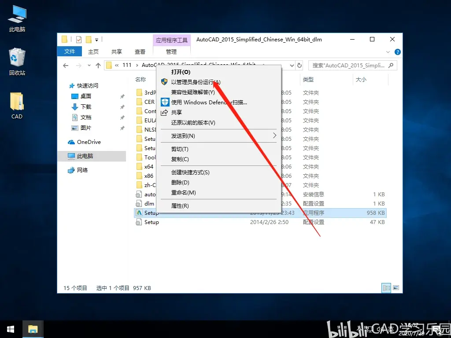Choose 删除(D) in the context menu
The width and height of the screenshot is (451, 338).
[218, 183]
